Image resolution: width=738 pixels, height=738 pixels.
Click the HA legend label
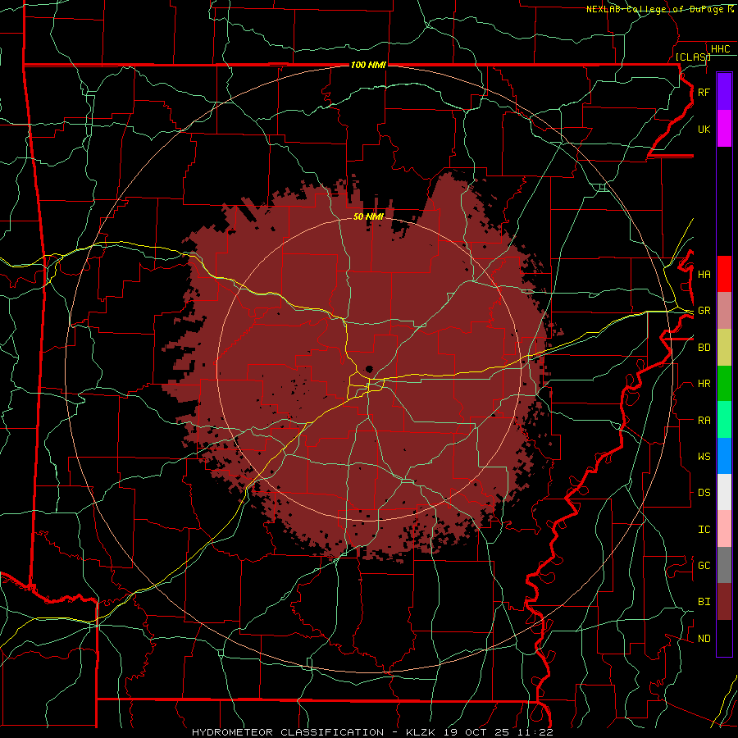[x=704, y=274]
